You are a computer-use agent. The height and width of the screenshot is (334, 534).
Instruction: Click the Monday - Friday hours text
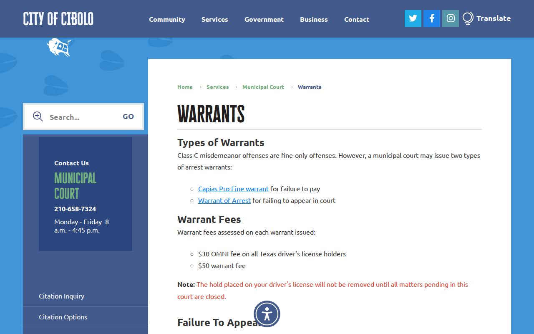click(x=81, y=226)
